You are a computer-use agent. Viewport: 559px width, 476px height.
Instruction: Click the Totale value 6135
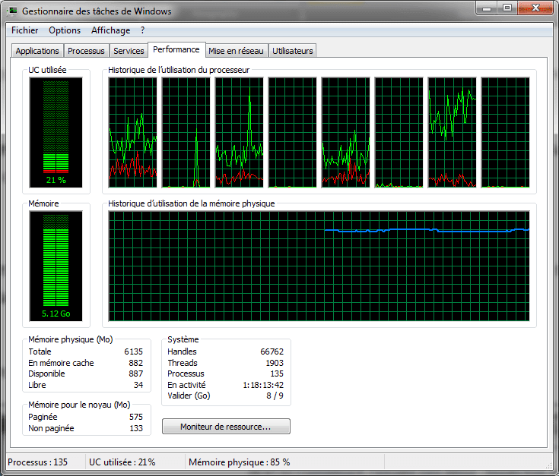pyautogui.click(x=133, y=351)
